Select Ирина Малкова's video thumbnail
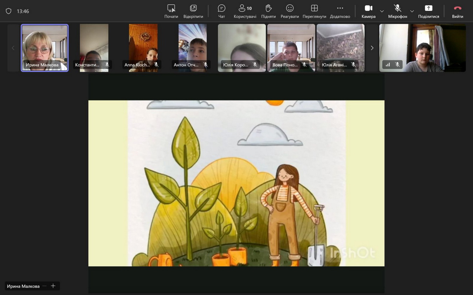Image resolution: width=473 pixels, height=295 pixels. [x=45, y=48]
